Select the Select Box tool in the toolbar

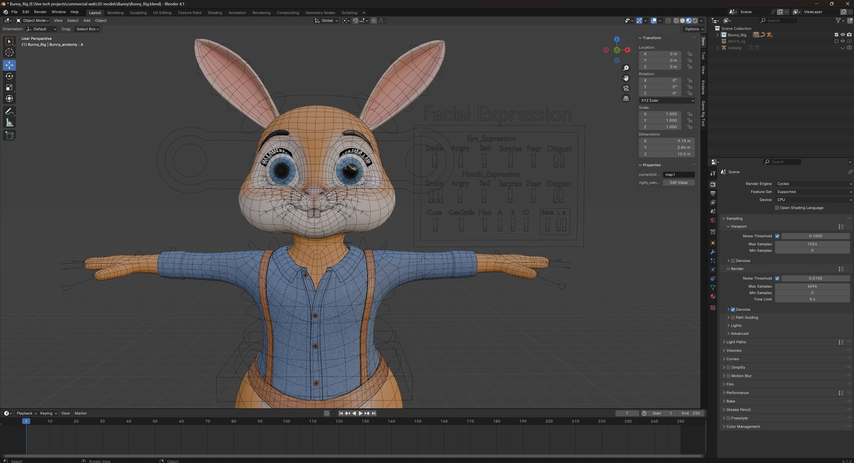[9, 42]
